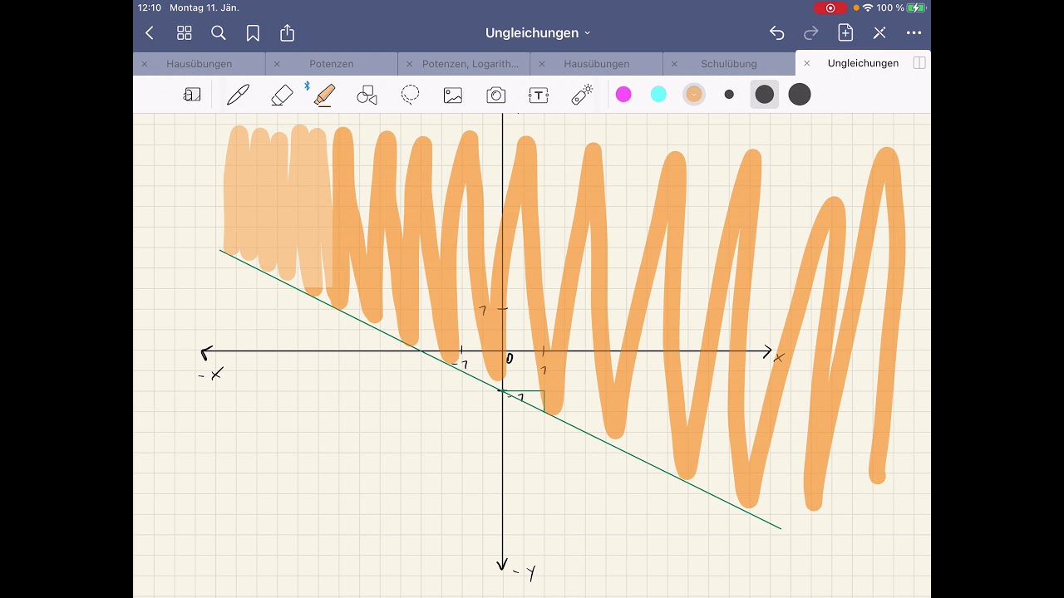Tap the 12:10 clock in status bar
The height and width of the screenshot is (598, 1064).
click(x=150, y=7)
